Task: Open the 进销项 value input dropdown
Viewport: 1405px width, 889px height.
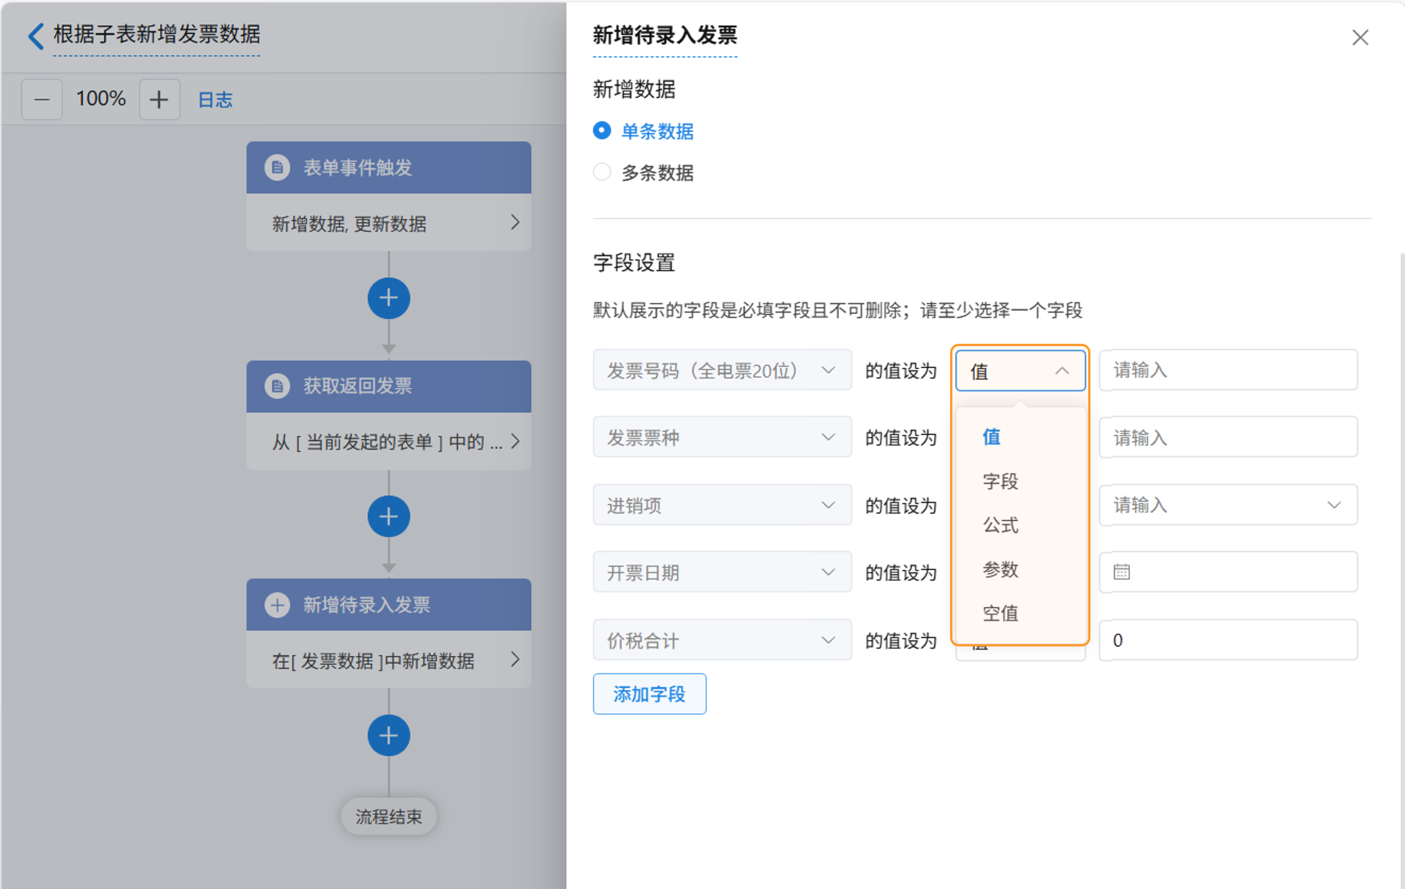Action: [1228, 505]
